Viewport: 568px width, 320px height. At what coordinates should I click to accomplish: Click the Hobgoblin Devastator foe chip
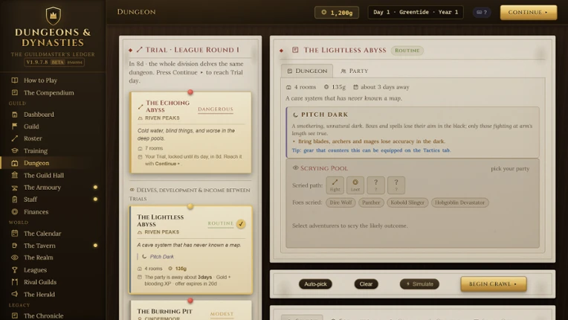(459, 202)
